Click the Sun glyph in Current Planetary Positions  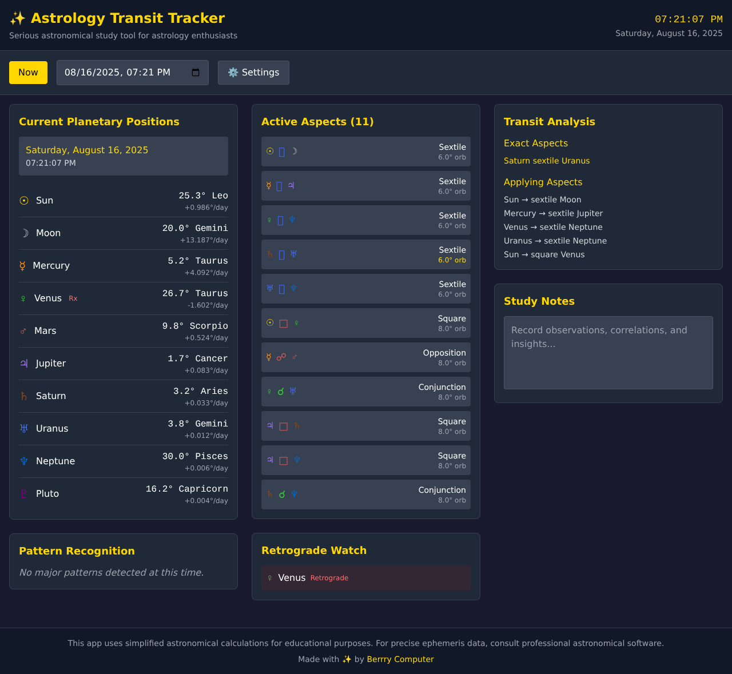(23, 200)
